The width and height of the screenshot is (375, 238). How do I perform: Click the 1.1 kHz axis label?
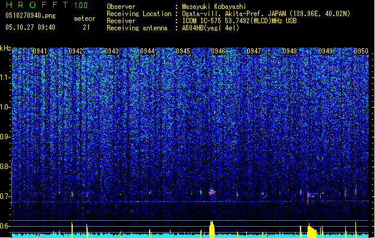point(5,77)
